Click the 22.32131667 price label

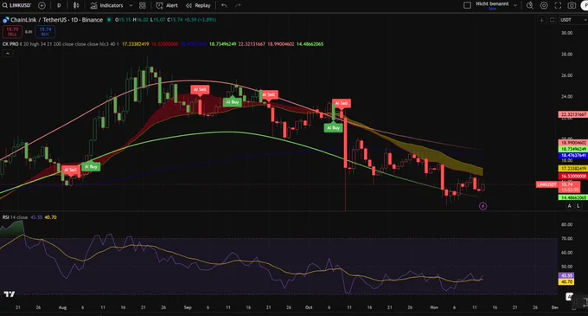pos(573,114)
